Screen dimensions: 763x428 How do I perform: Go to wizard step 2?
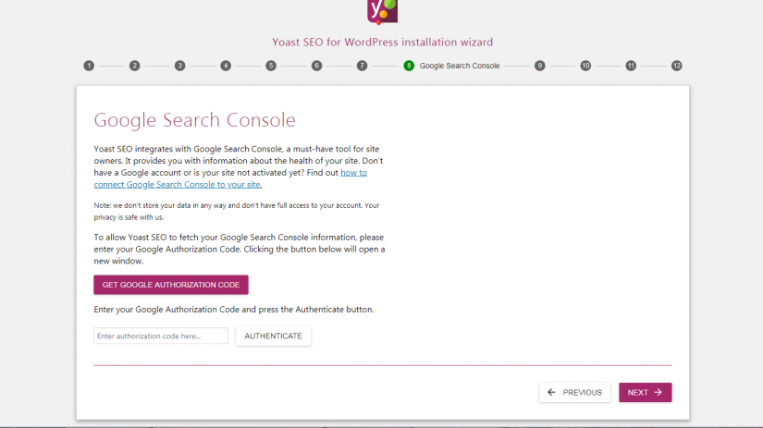coord(134,66)
